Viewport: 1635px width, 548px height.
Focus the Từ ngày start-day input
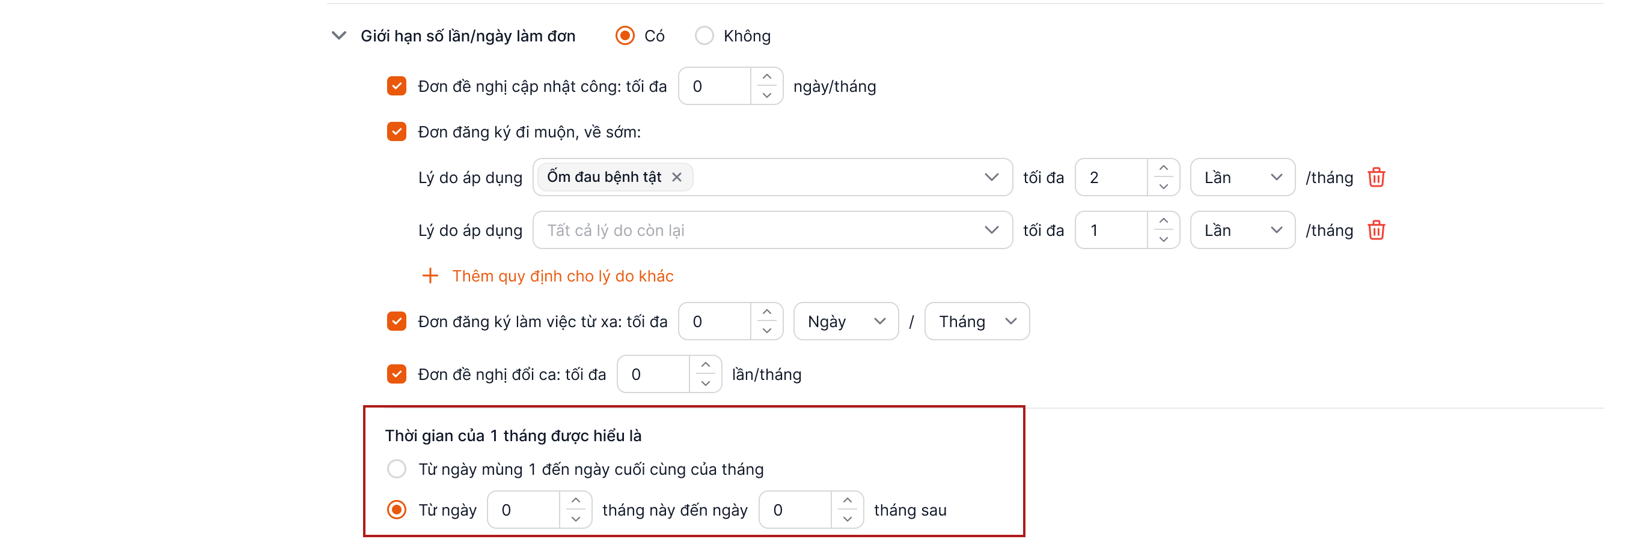coord(524,510)
